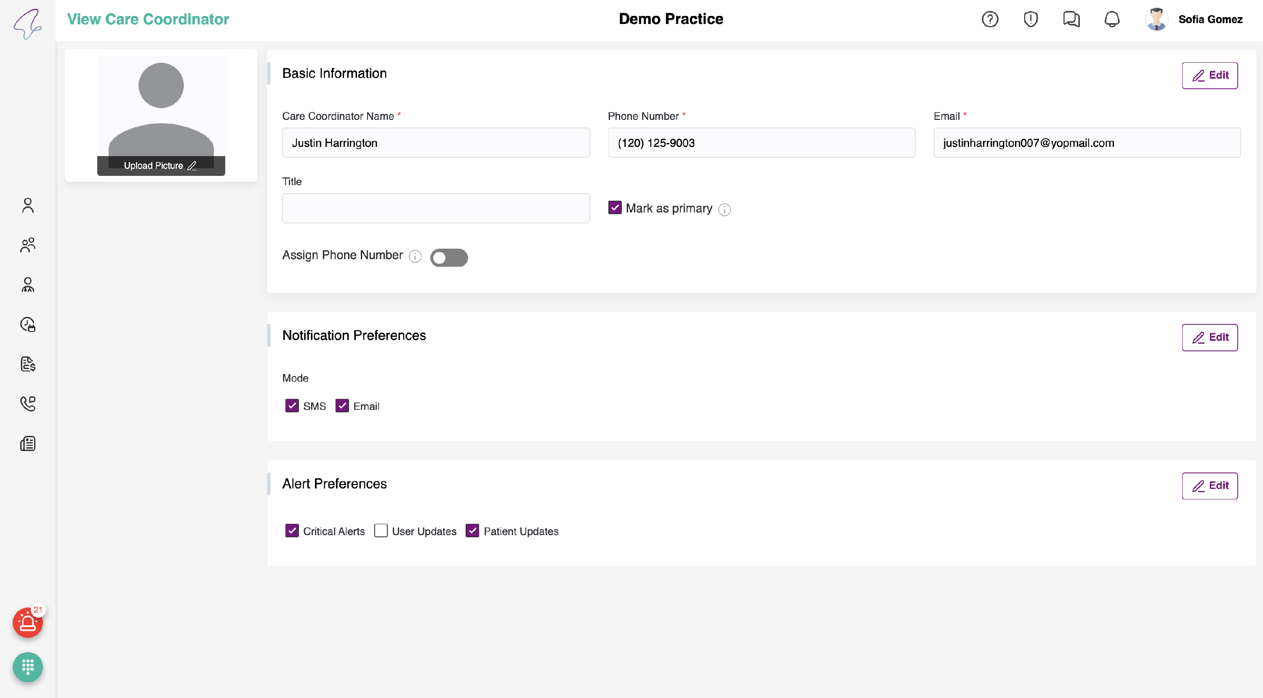Click the Mark as primary info icon
Image resolution: width=1263 pixels, height=698 pixels.
point(724,210)
